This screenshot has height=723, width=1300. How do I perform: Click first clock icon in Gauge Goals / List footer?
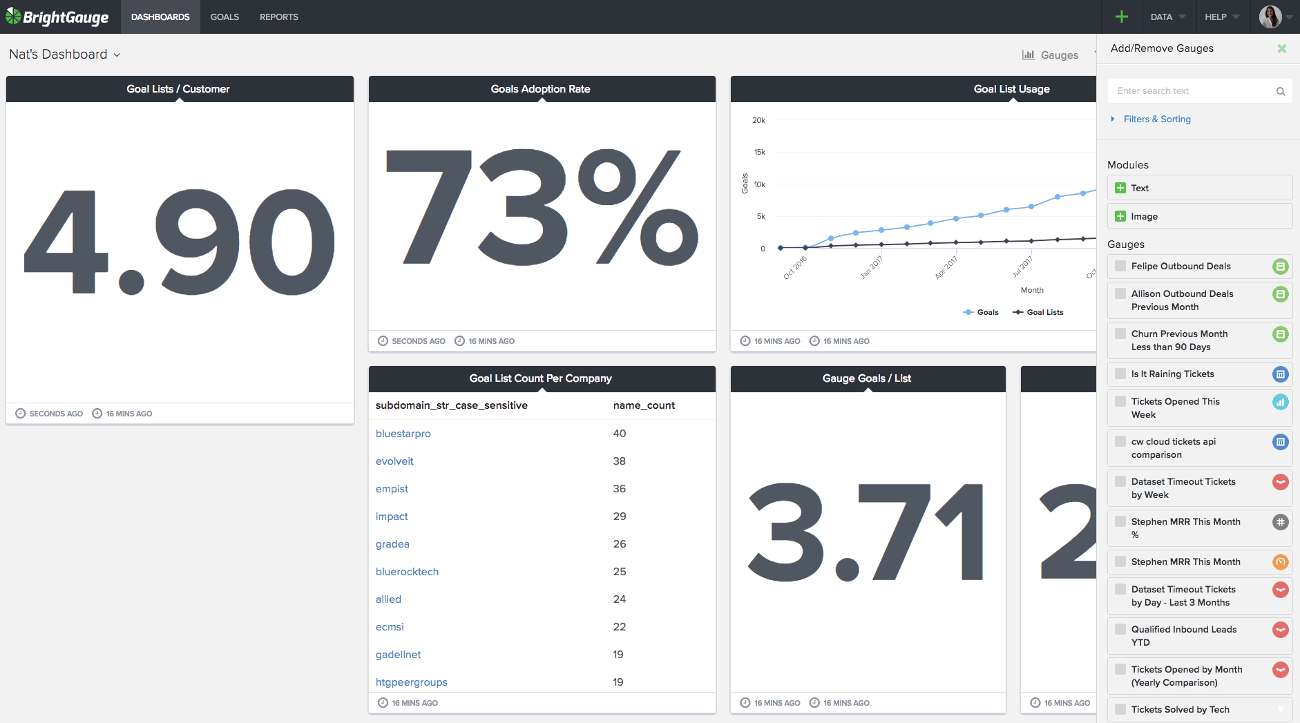[x=745, y=703]
